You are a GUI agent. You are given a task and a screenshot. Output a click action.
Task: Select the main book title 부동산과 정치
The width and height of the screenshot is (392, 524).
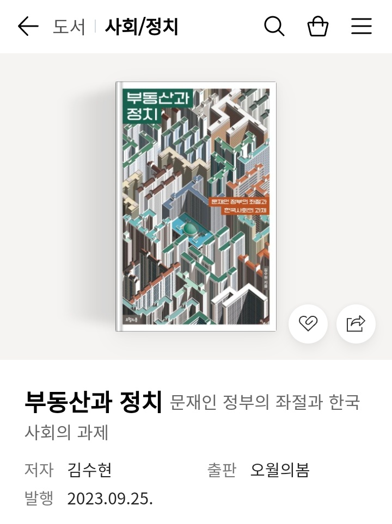[x=94, y=402]
